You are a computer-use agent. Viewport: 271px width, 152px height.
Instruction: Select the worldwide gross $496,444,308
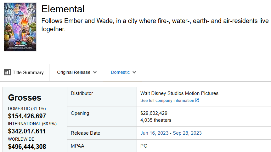(27, 147)
